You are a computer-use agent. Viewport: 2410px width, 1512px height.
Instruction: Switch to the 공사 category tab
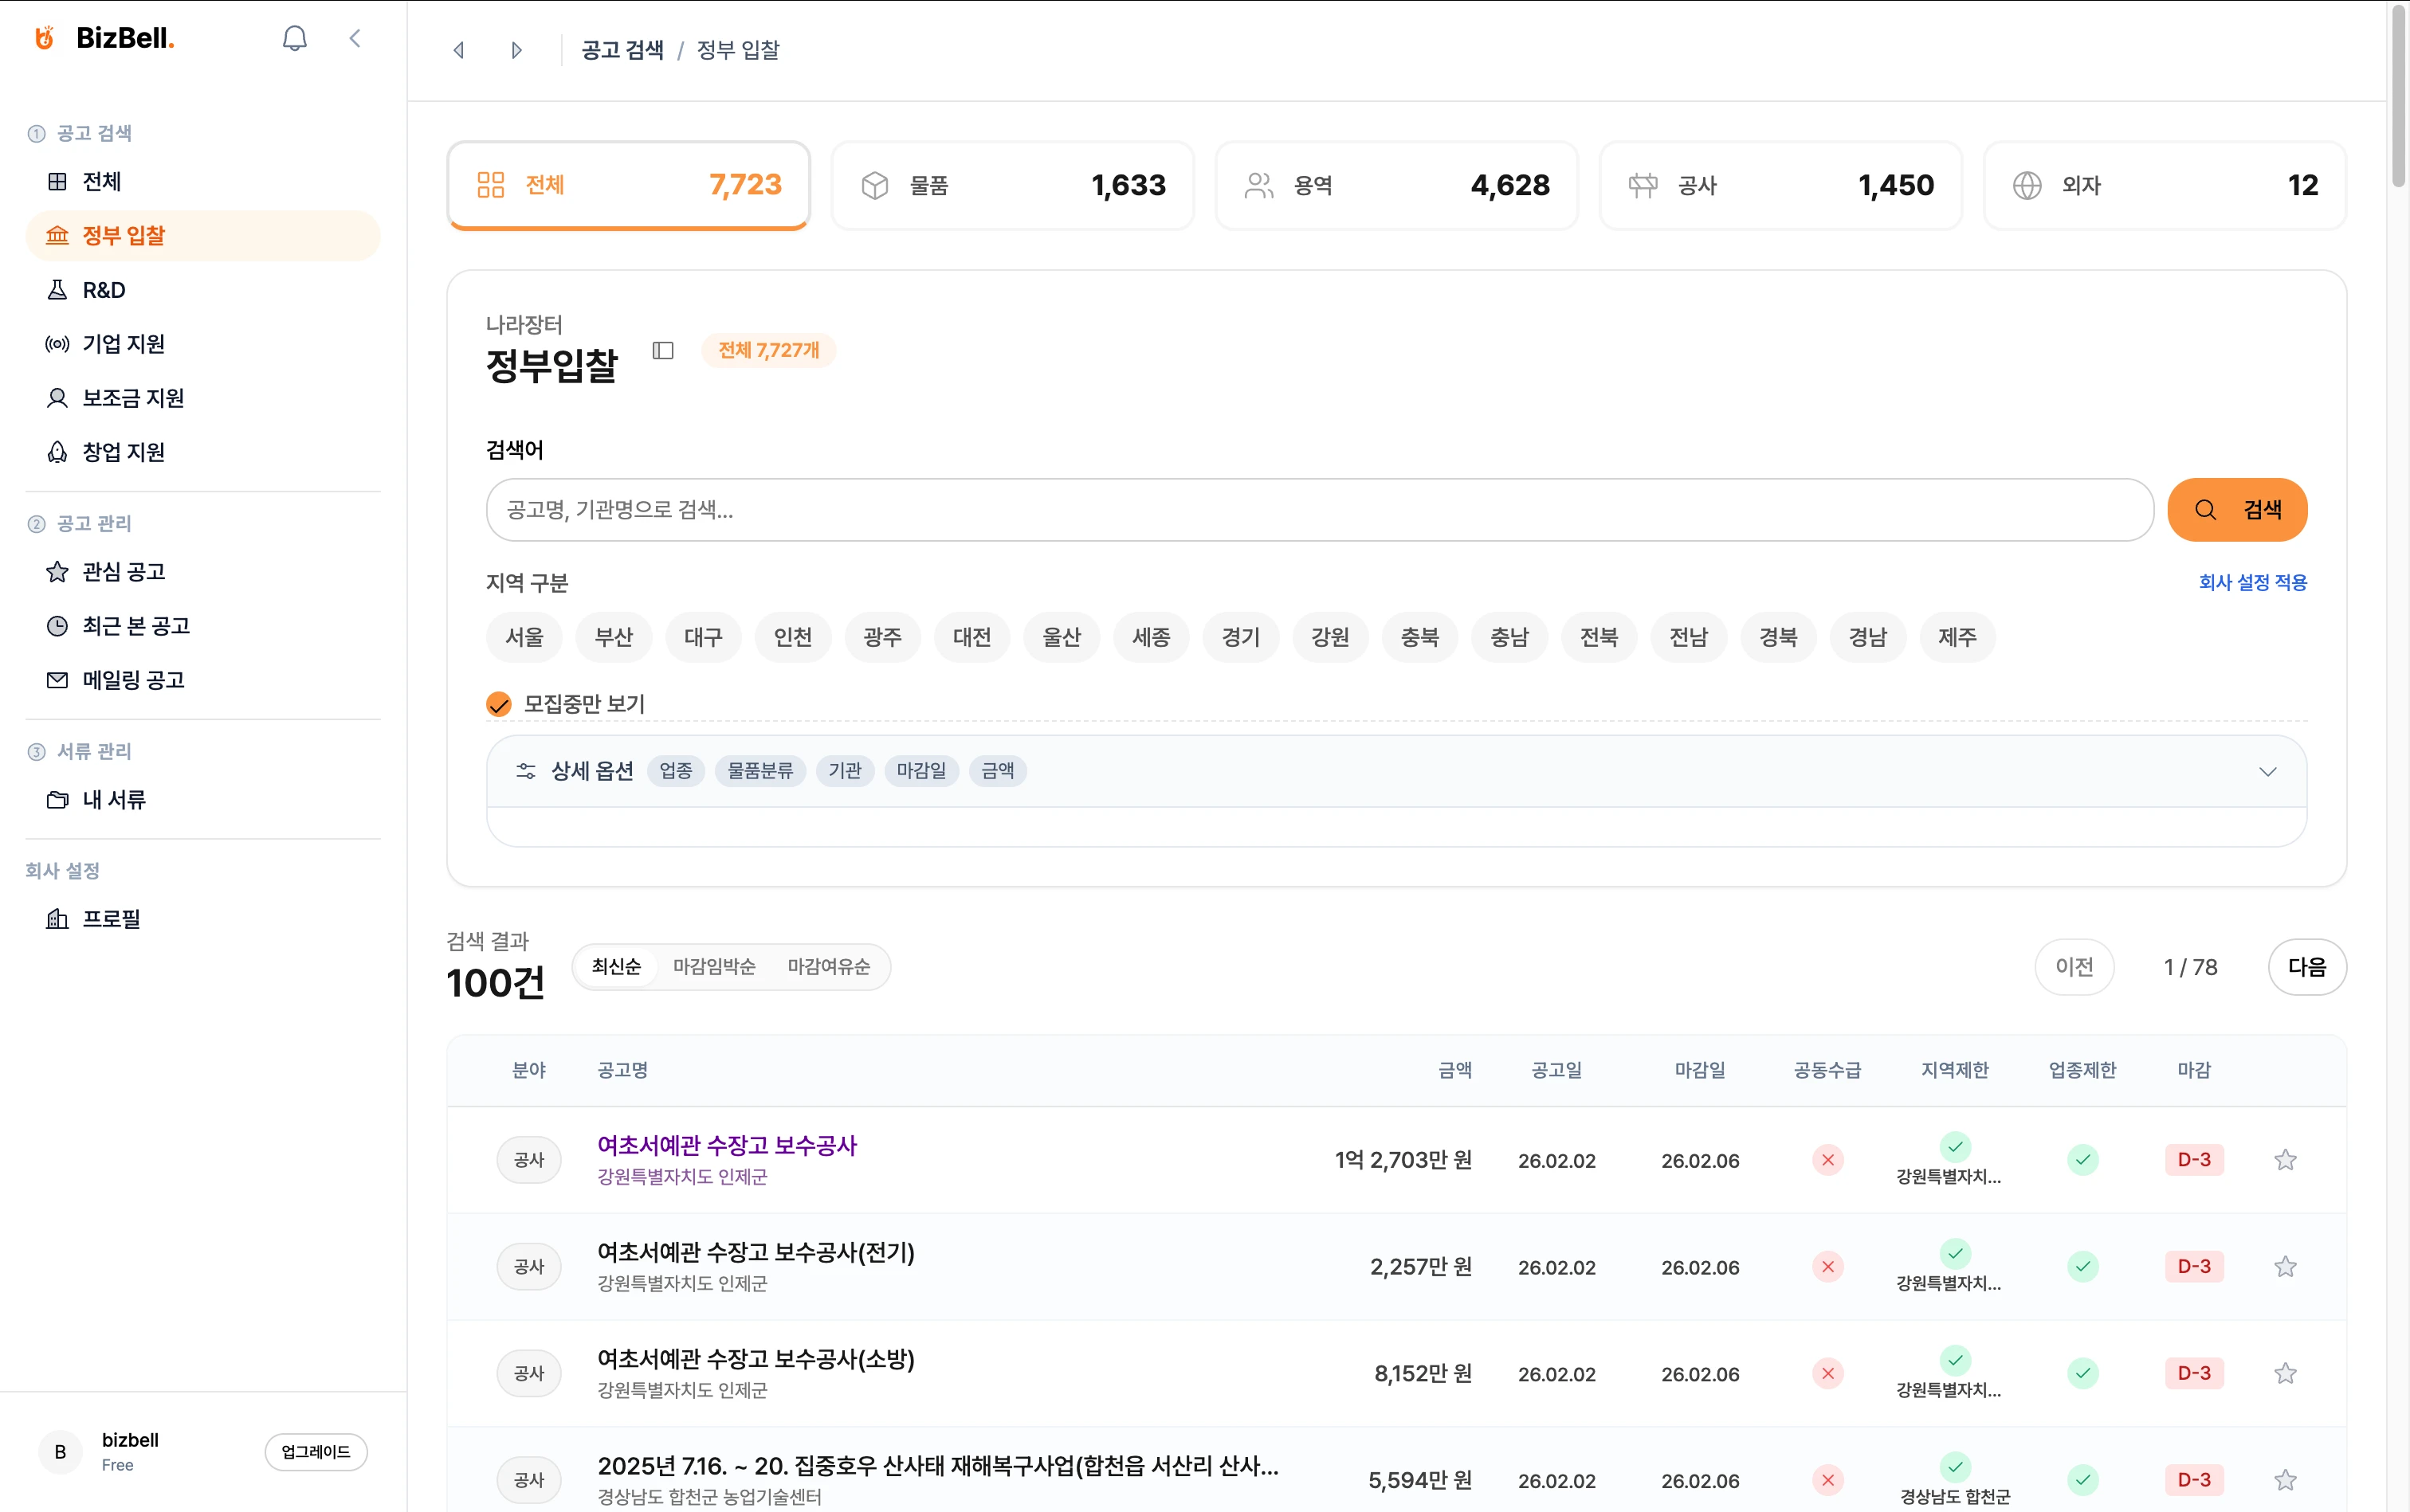point(1780,185)
